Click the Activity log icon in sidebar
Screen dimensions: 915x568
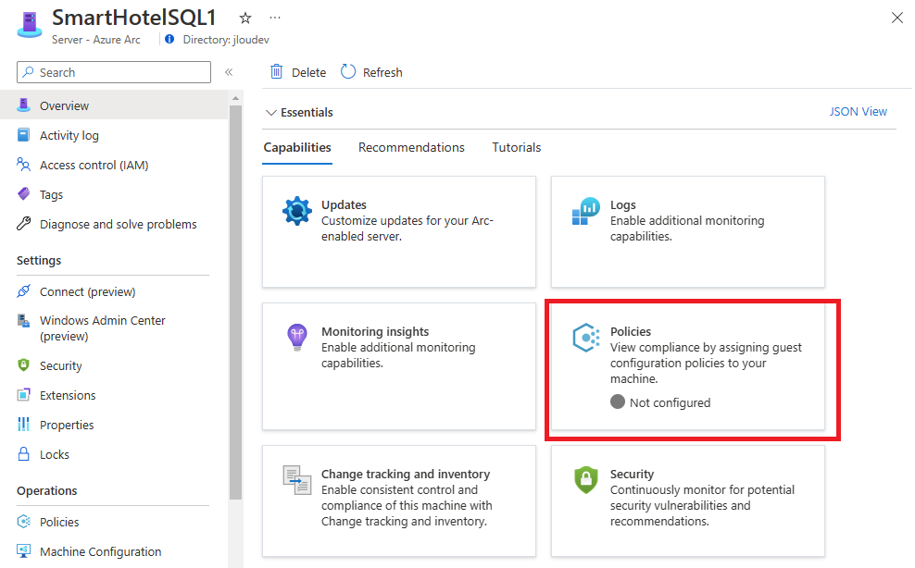point(23,135)
